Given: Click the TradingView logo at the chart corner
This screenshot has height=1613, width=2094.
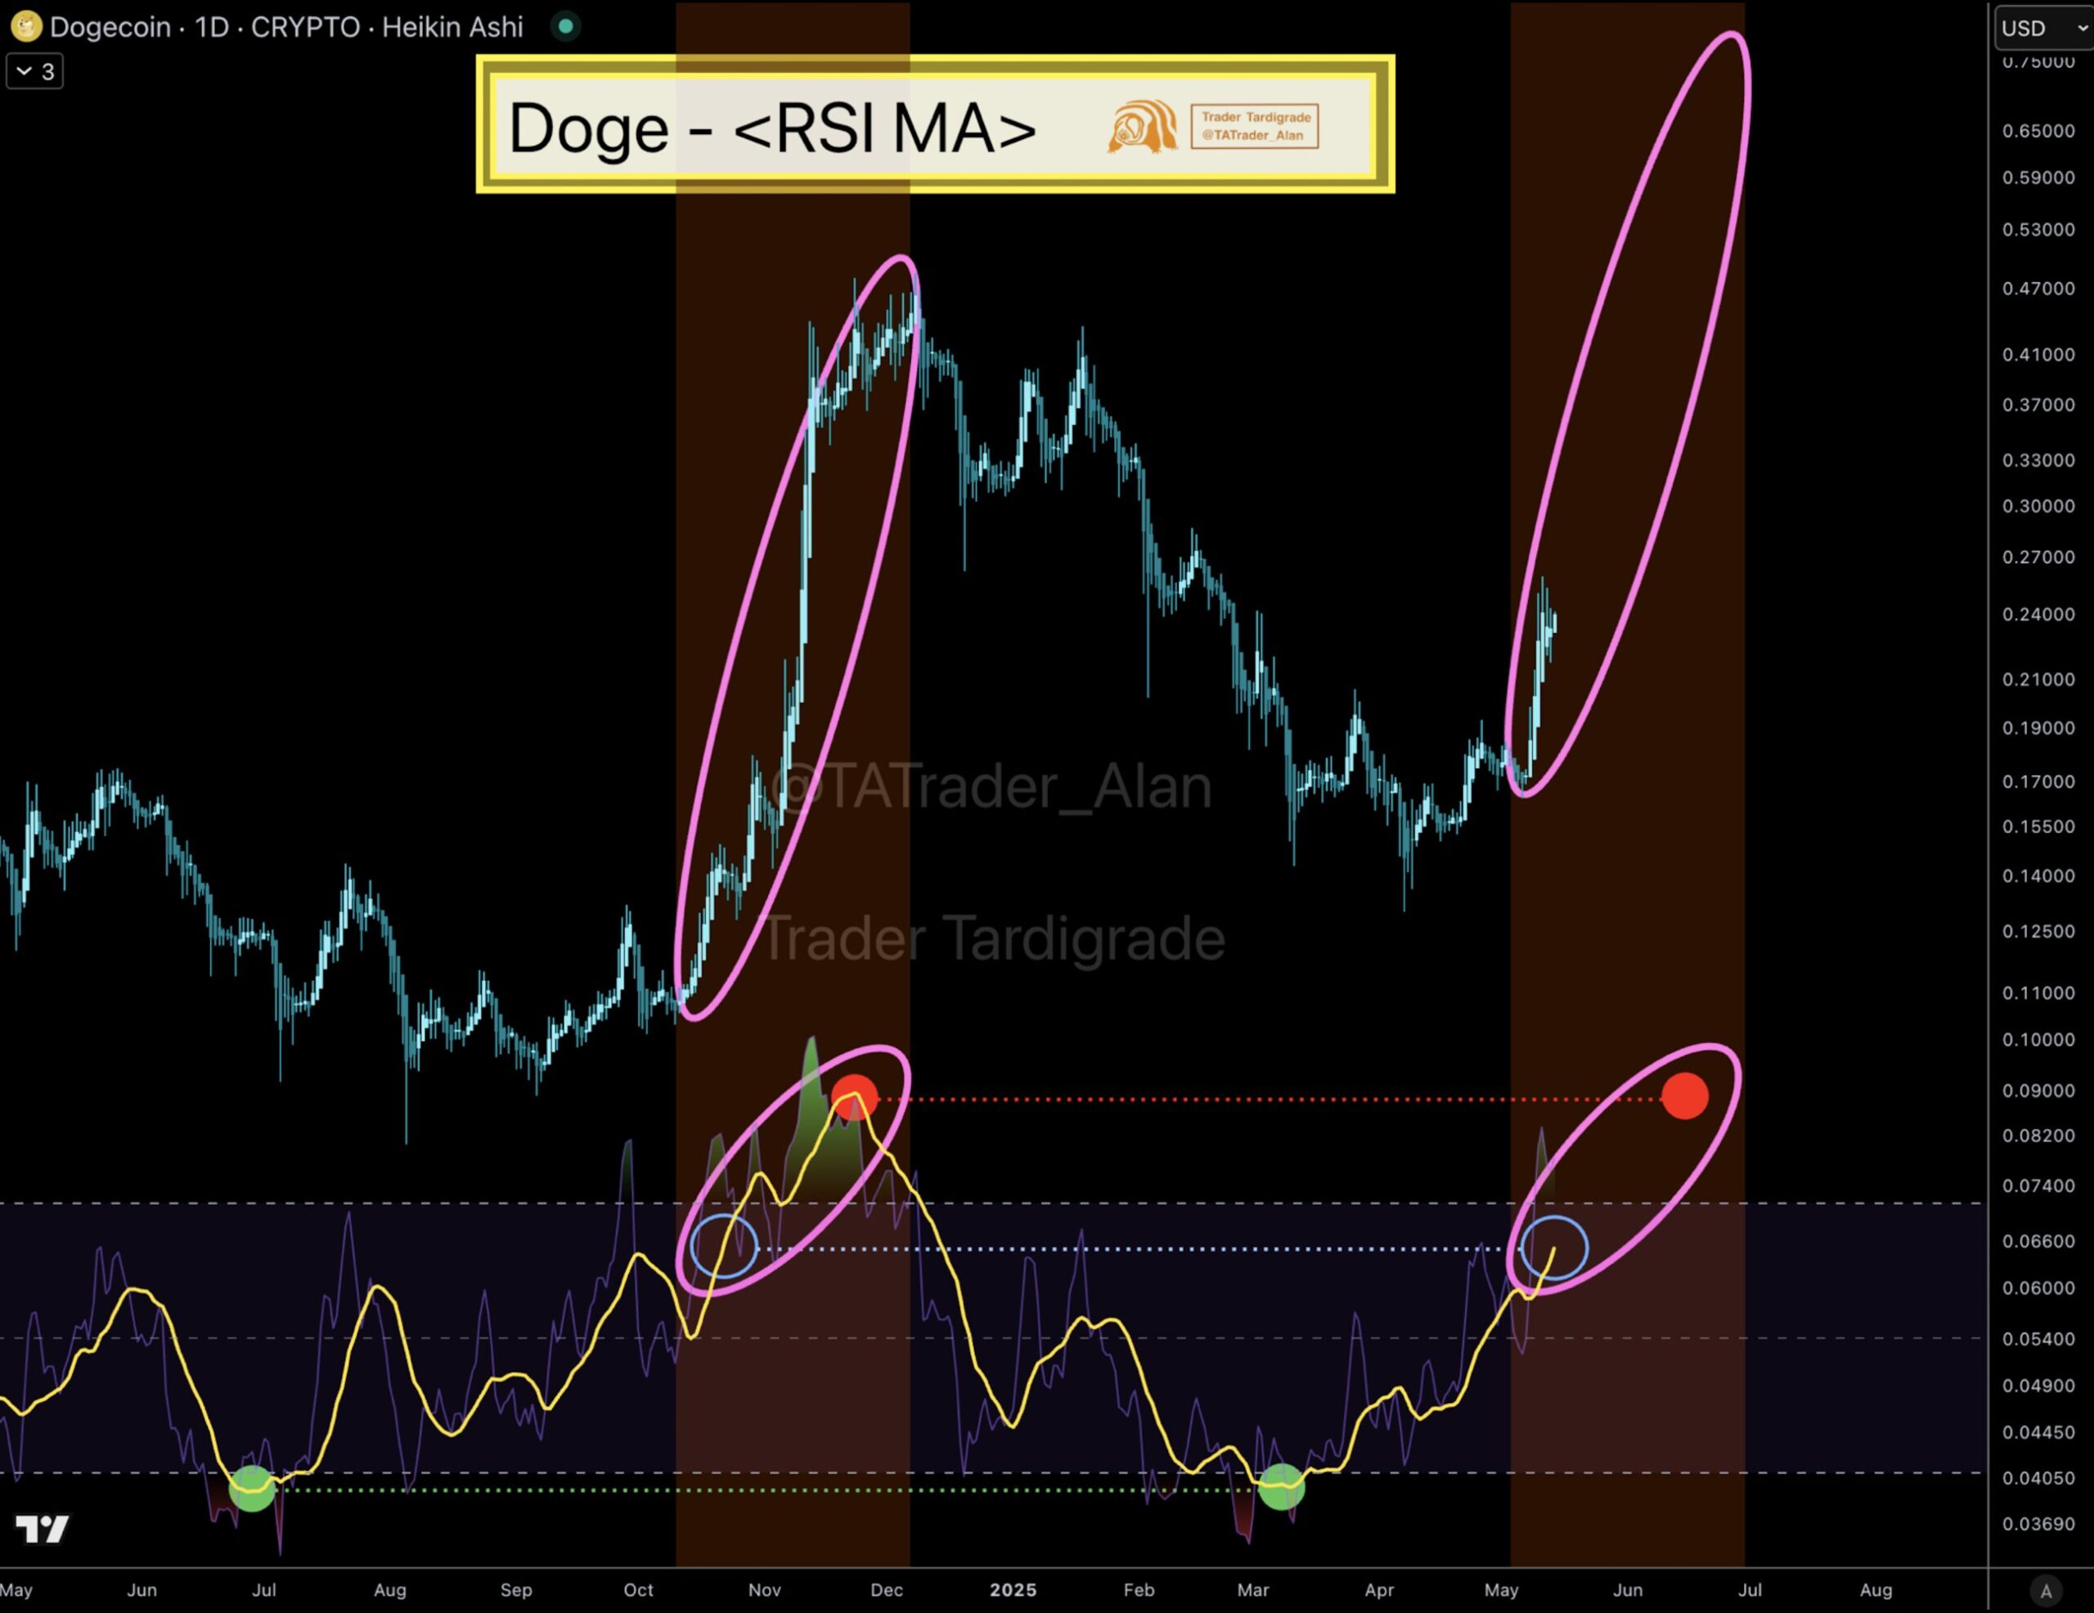Looking at the screenshot, I should 43,1529.
